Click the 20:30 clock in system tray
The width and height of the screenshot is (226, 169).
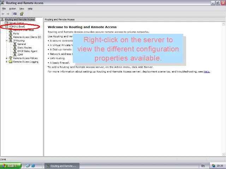point(220,166)
